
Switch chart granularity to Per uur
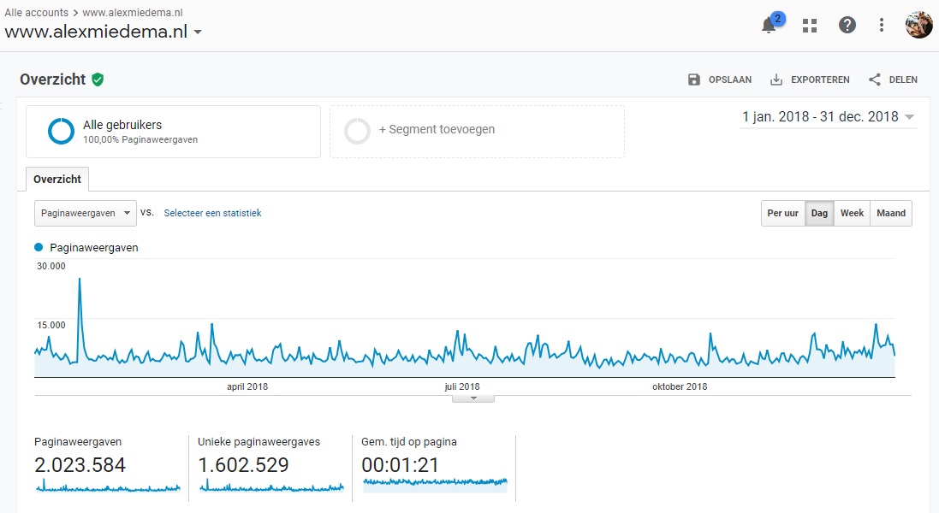coord(782,213)
